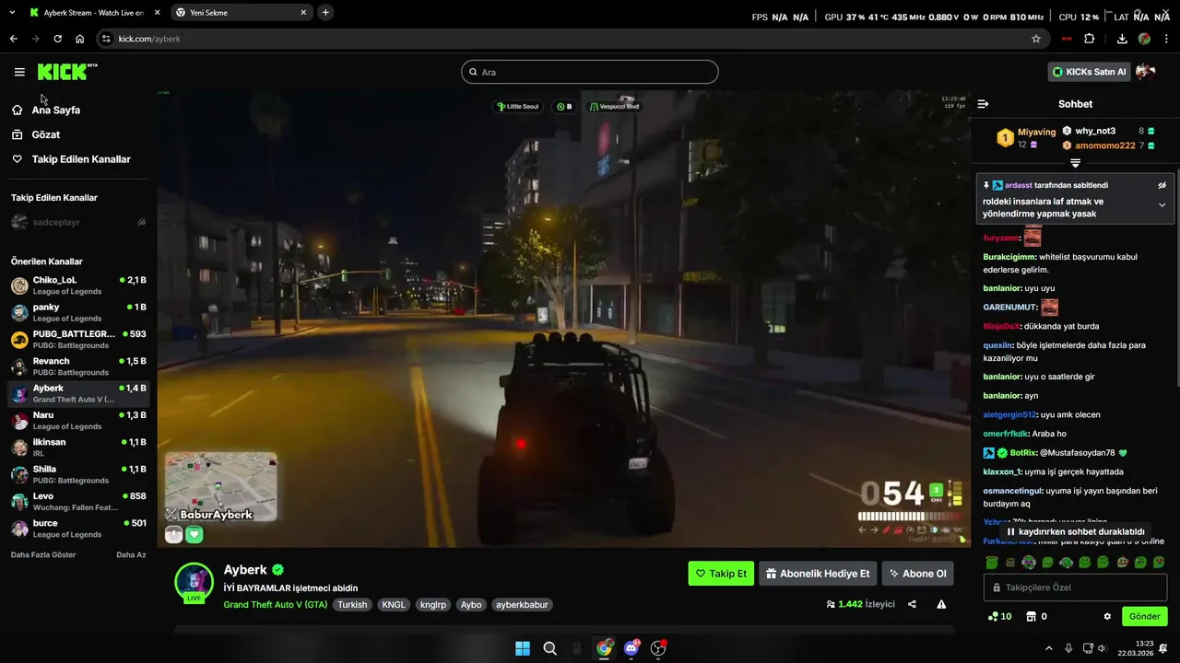Reload the page in browser
The width and height of the screenshot is (1180, 663).
tap(57, 39)
